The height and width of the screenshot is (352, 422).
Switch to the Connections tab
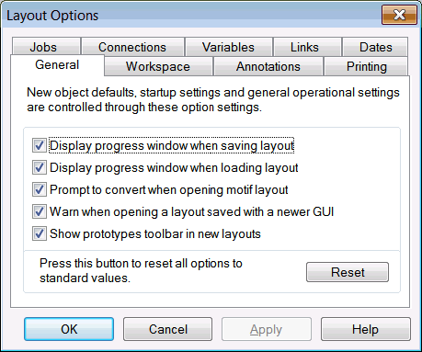[x=132, y=47]
